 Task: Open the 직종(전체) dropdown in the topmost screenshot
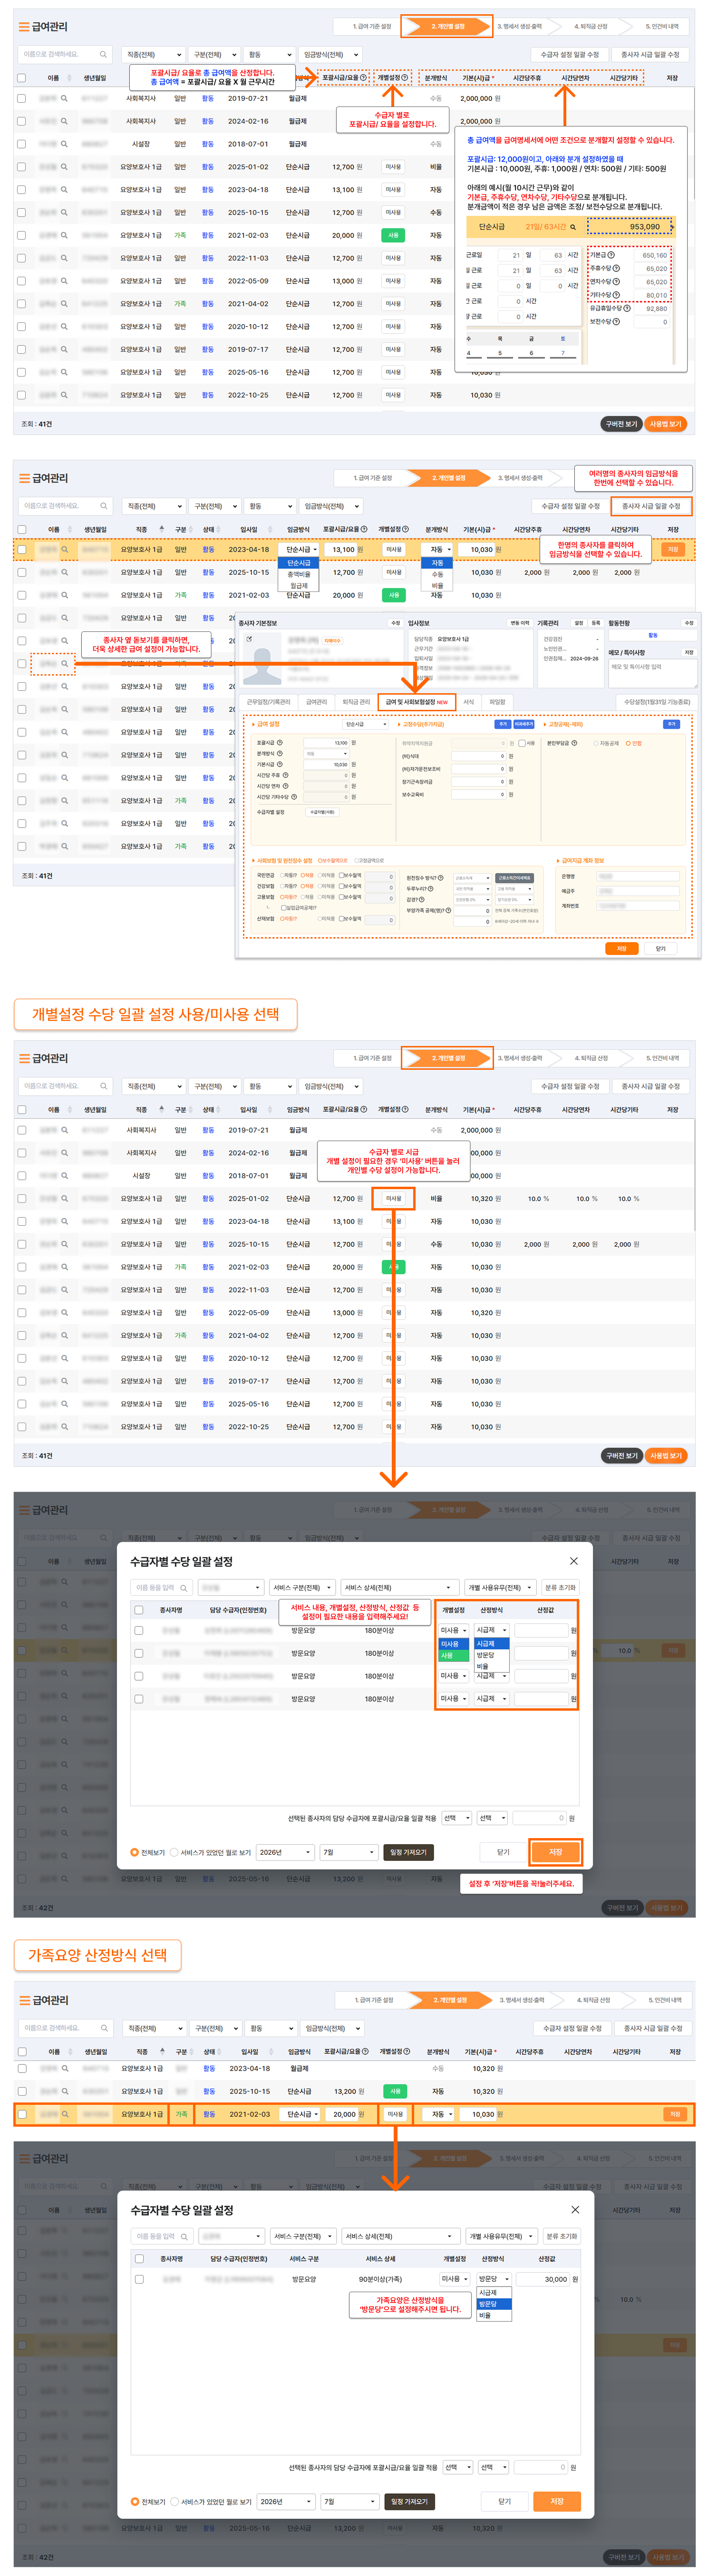tap(154, 55)
